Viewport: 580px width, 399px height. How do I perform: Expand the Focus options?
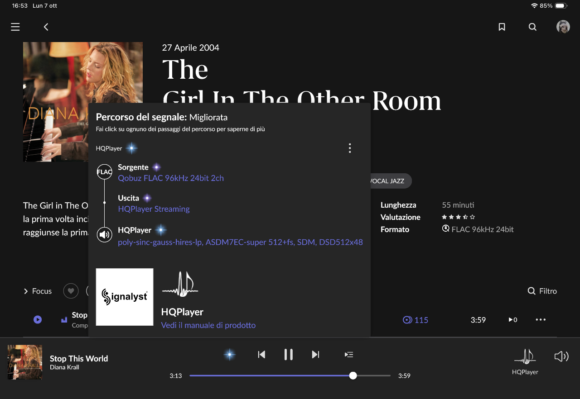tap(38, 291)
